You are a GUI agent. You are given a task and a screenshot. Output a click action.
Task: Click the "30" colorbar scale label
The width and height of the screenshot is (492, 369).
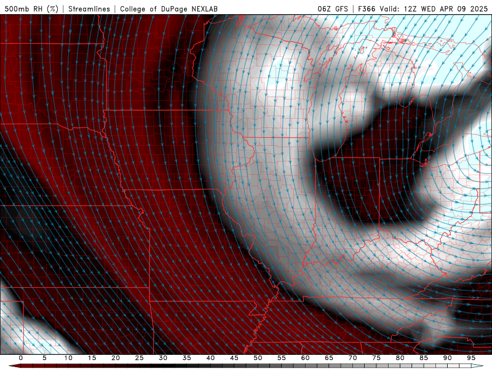[x=163, y=358]
